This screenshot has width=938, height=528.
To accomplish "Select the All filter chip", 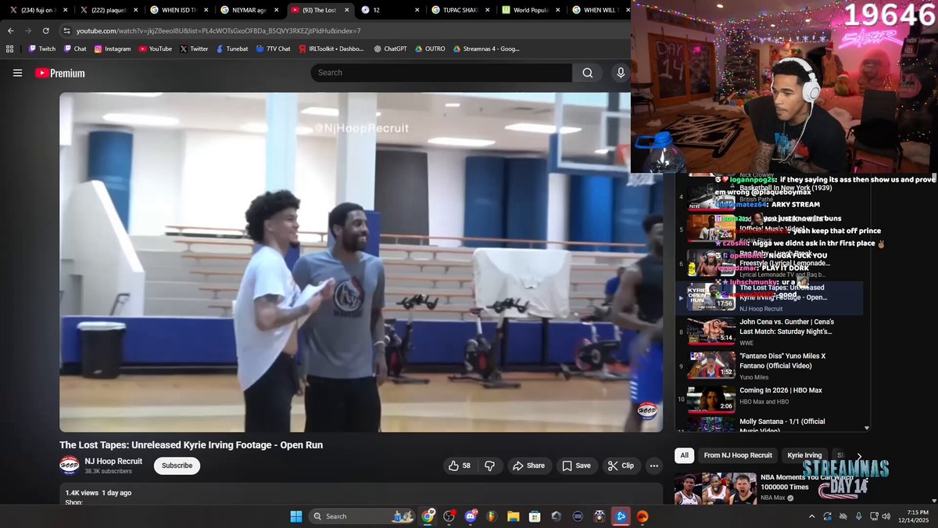I will pyautogui.click(x=685, y=455).
